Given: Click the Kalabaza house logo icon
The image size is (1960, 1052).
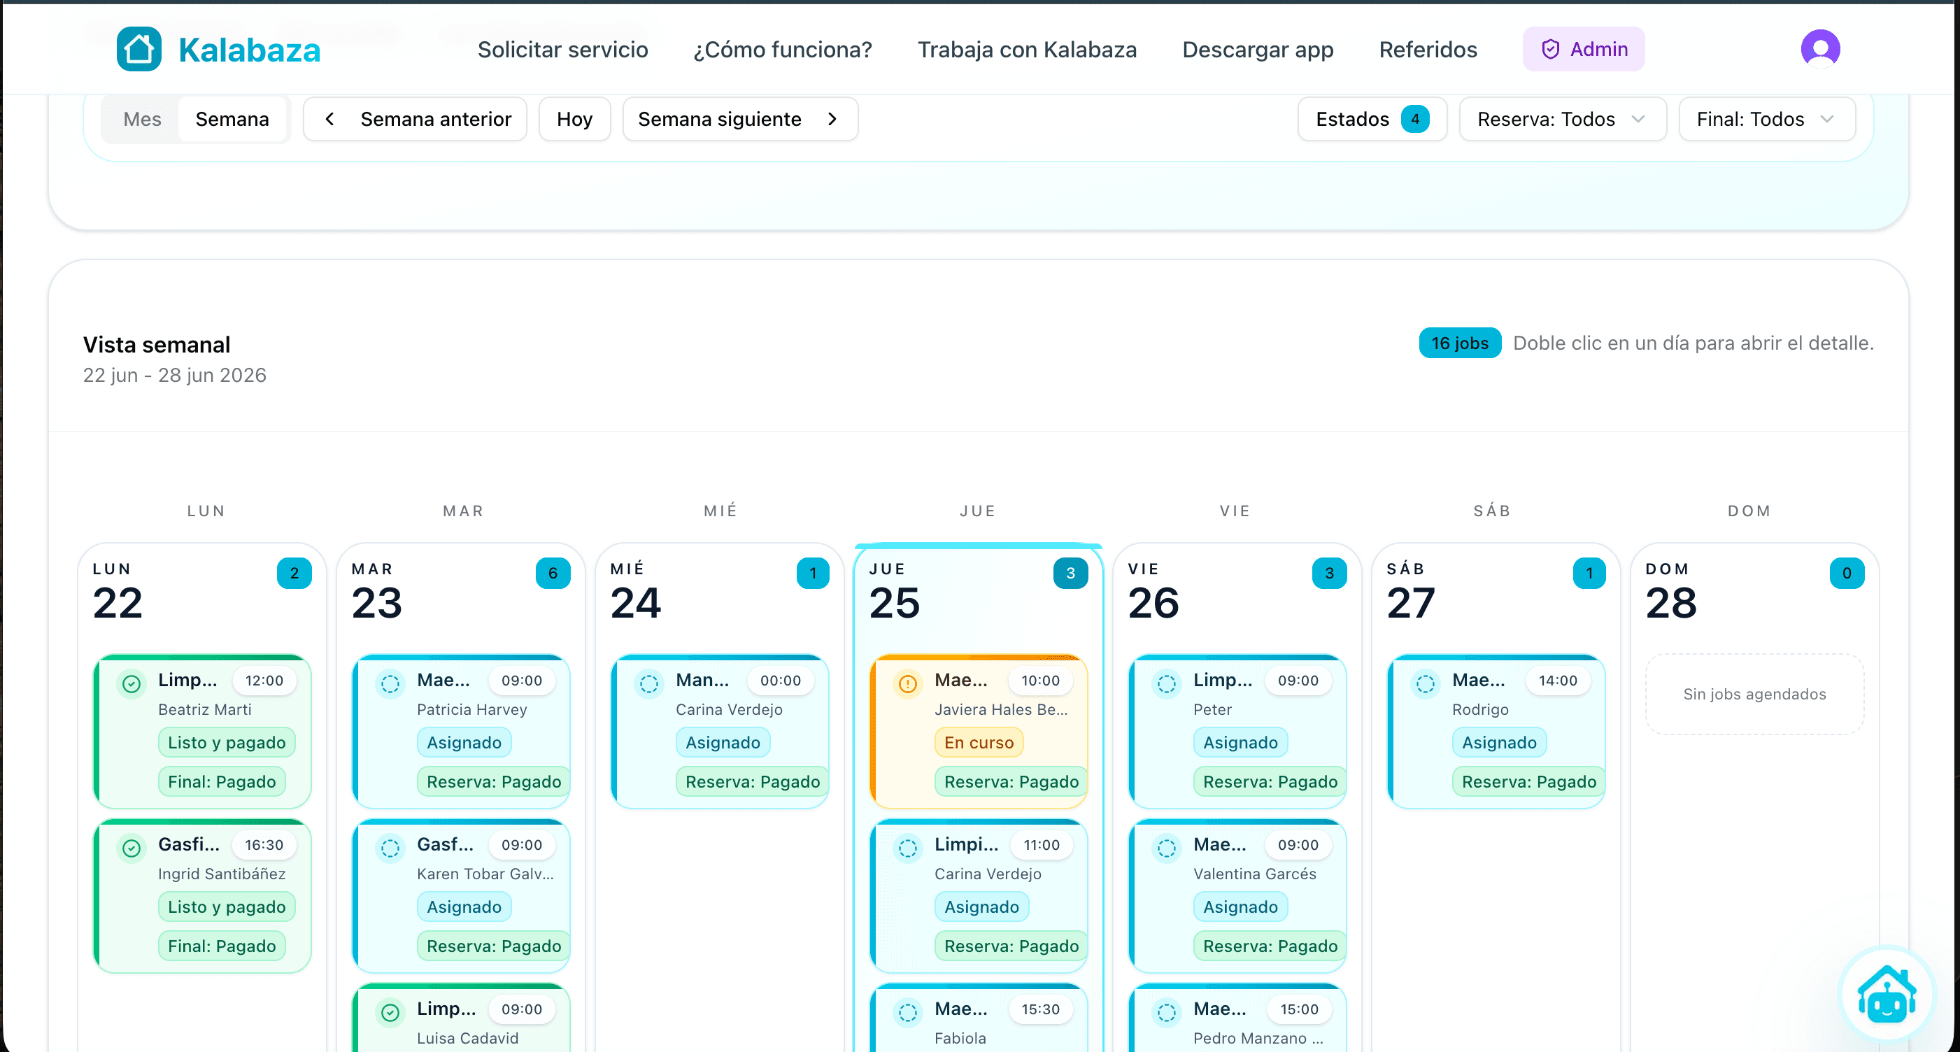Looking at the screenshot, I should click(139, 50).
